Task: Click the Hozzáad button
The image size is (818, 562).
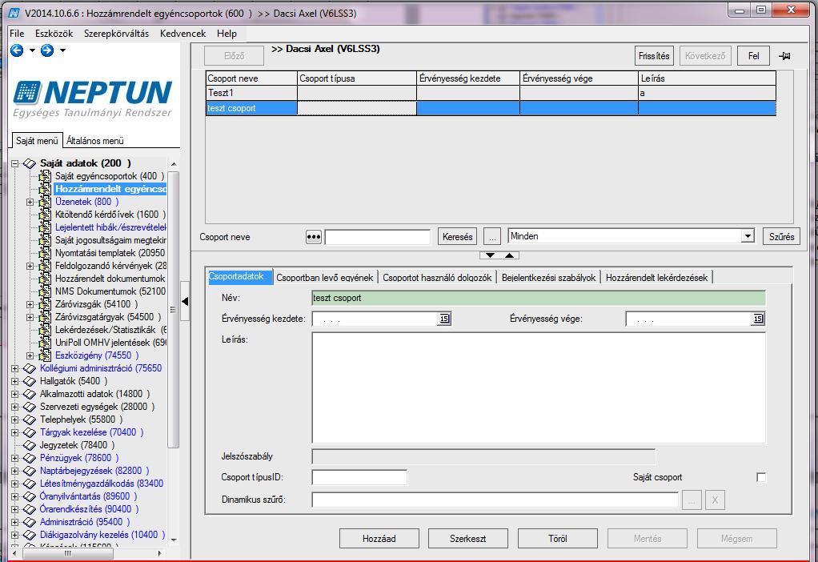Action: (x=379, y=539)
